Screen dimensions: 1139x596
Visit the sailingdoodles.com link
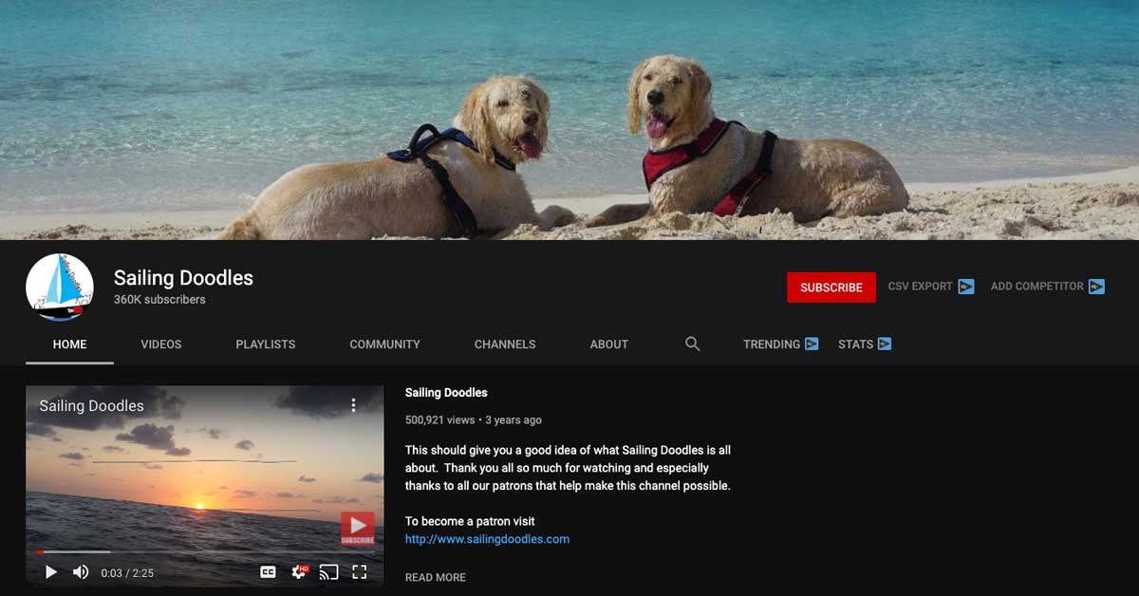tap(487, 539)
